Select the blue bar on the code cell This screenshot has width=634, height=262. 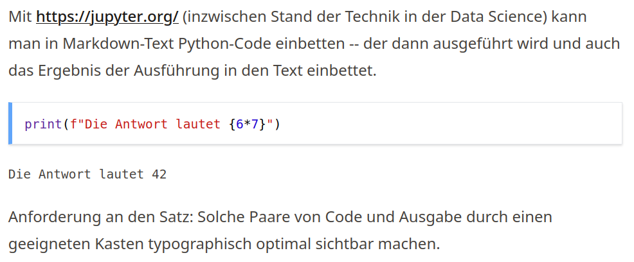coord(10,123)
